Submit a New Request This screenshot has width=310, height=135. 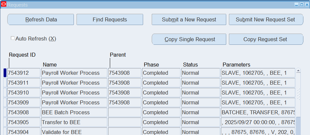pos(189,19)
